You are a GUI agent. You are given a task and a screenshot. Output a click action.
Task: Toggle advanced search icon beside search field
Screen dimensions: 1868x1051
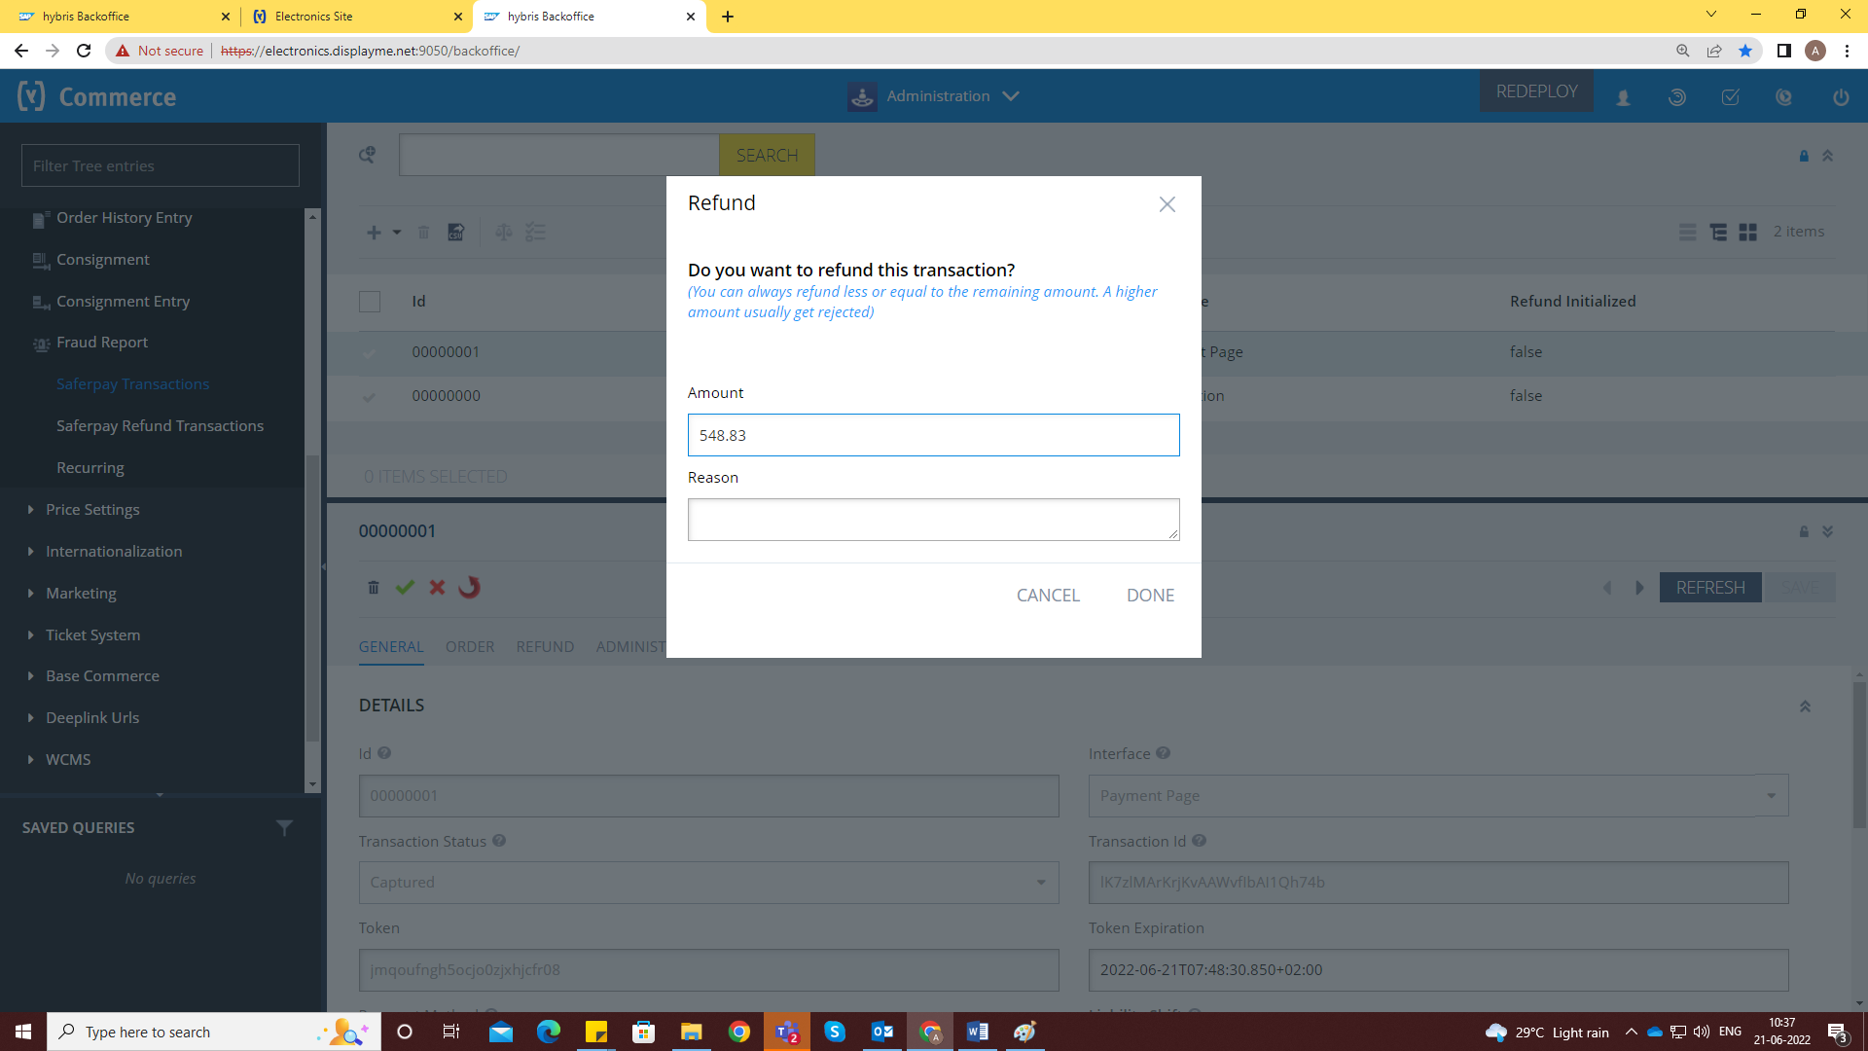[367, 155]
